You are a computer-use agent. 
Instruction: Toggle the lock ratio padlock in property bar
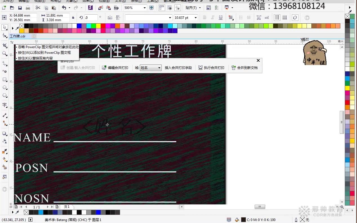pos(73,17)
